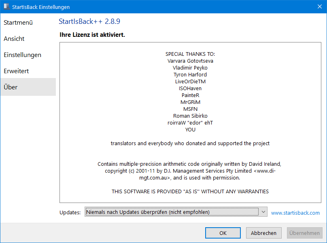Click the Übernehmen button
The height and width of the screenshot is (243, 327).
click(x=304, y=233)
